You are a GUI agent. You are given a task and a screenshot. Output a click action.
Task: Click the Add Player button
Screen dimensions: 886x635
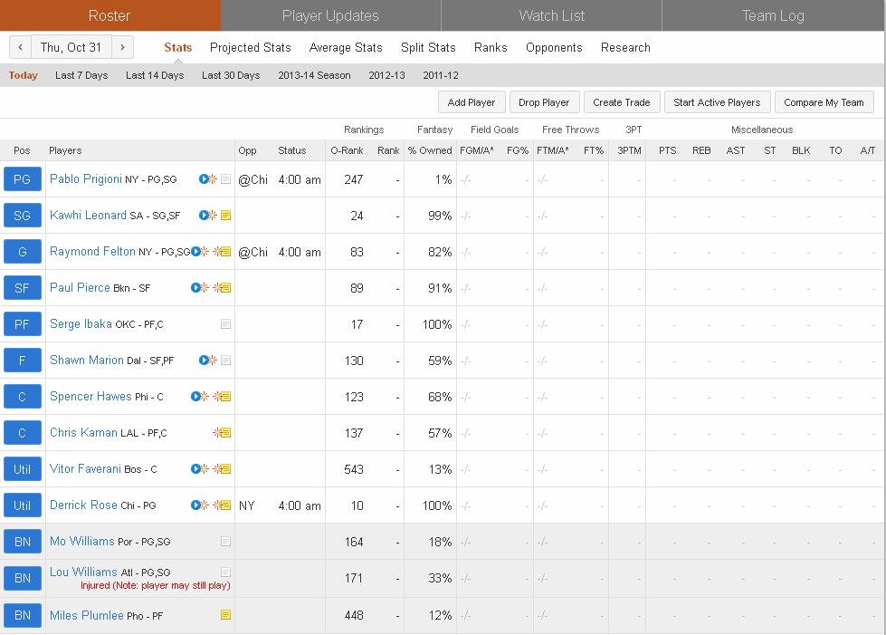coord(472,102)
